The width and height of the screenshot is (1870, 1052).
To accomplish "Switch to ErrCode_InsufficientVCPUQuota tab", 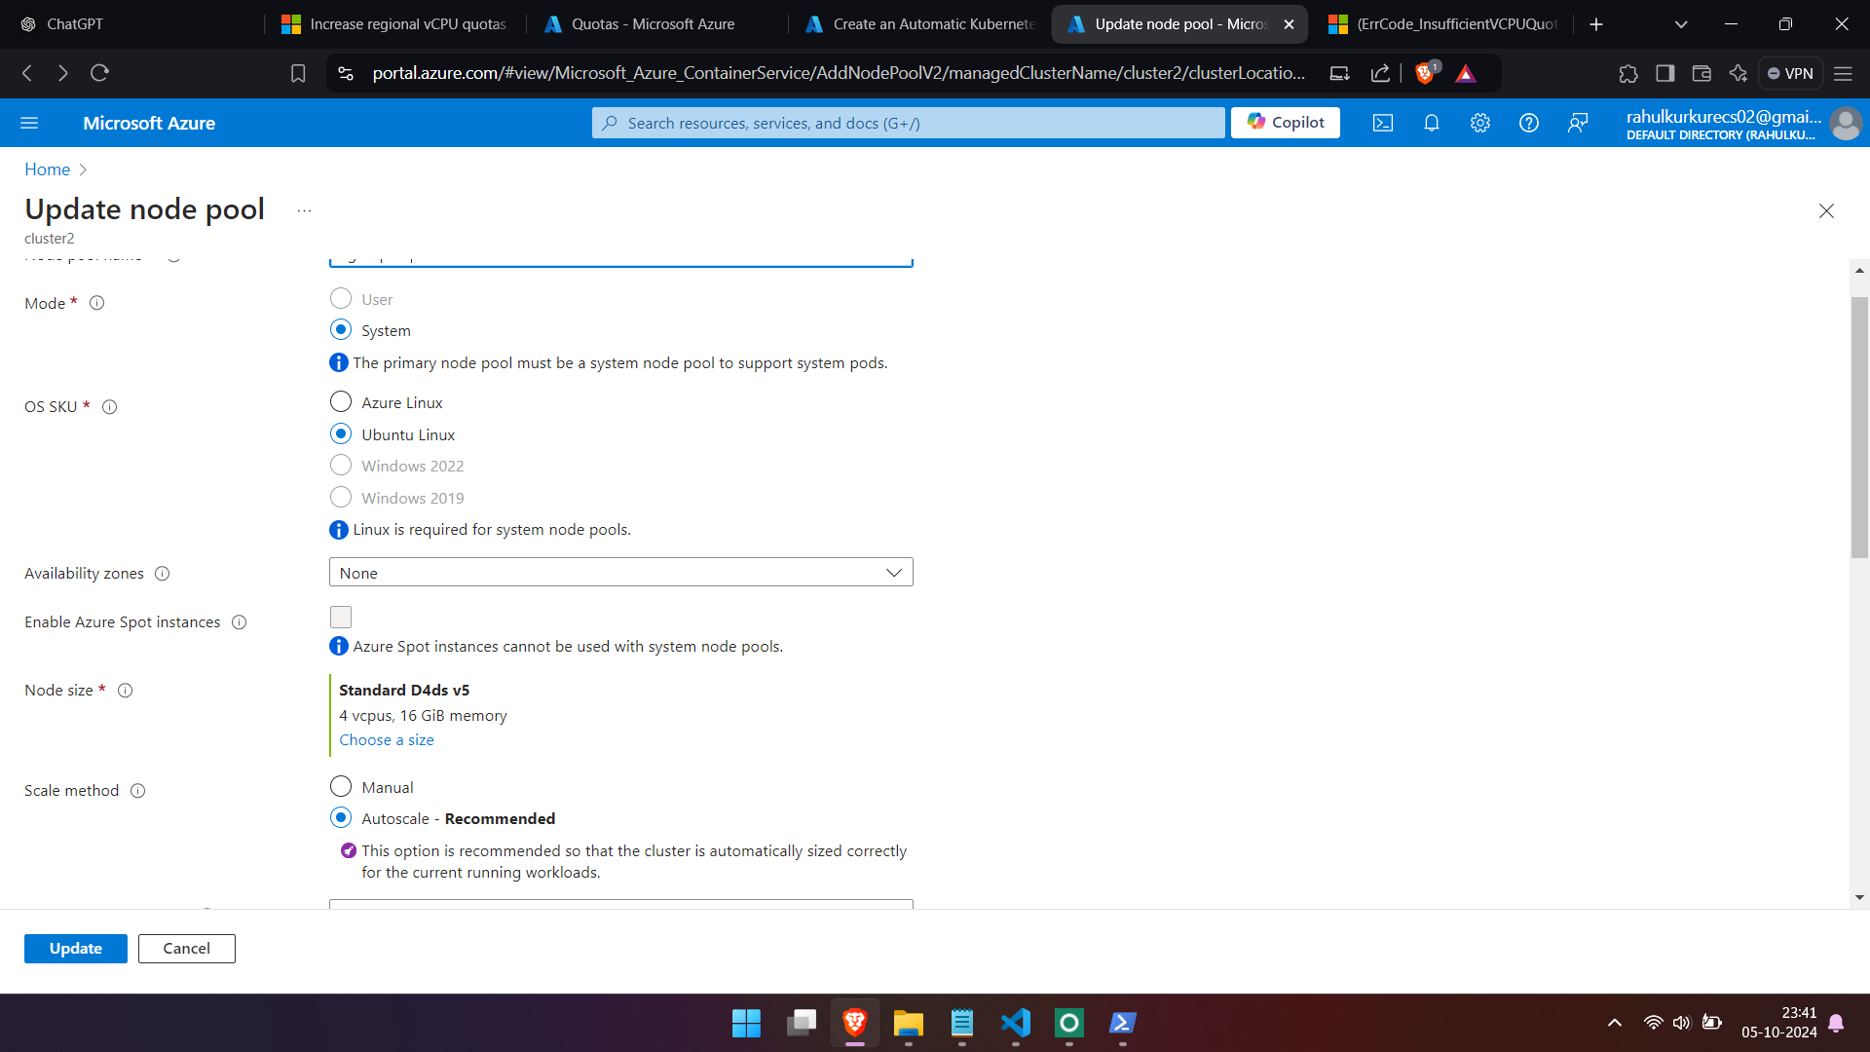I will click(1443, 24).
